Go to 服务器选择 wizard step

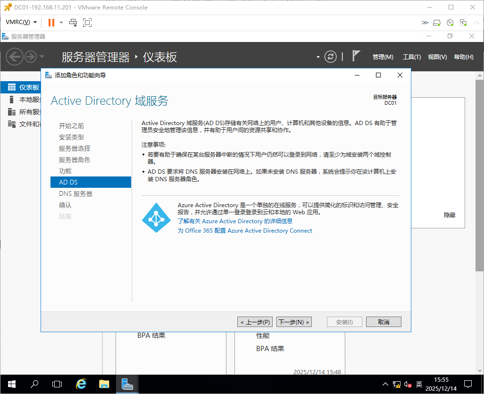coord(75,149)
